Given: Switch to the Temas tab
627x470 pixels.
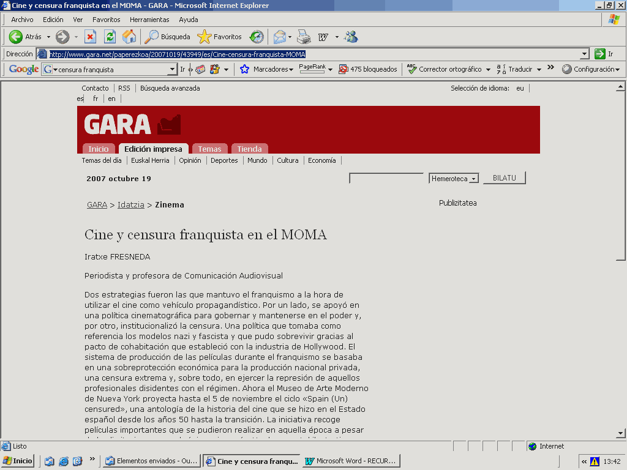Looking at the screenshot, I should pyautogui.click(x=209, y=149).
